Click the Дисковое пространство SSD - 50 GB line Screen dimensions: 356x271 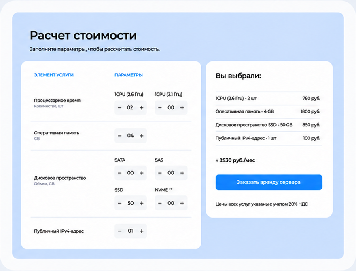click(x=254, y=125)
